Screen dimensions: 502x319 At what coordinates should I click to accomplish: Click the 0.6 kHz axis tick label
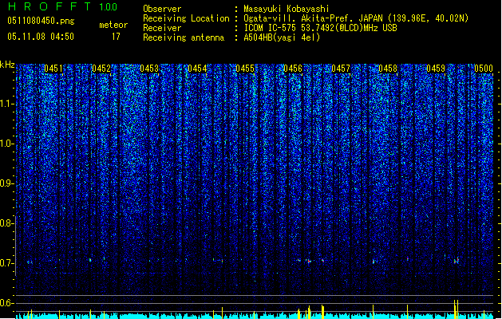(7, 303)
